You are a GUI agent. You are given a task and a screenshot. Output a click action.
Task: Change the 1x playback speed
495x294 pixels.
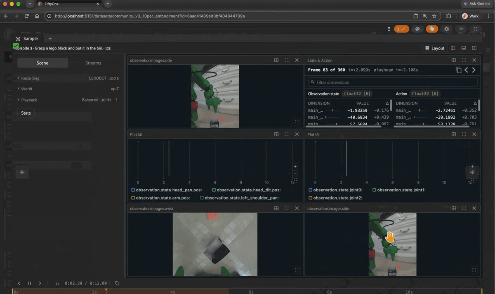pyautogui.click(x=58, y=283)
